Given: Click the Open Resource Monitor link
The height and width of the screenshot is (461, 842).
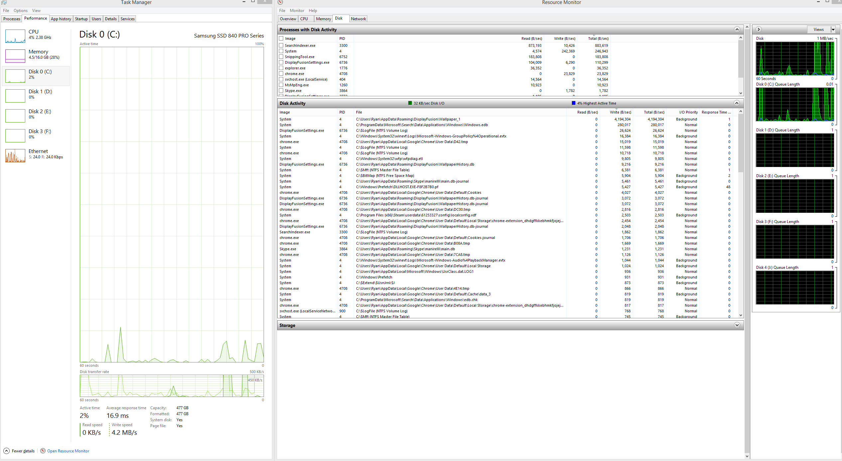Looking at the screenshot, I should point(68,451).
